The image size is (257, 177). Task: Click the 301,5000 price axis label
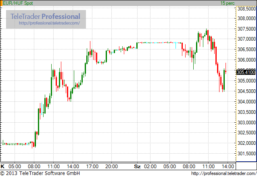point(247,153)
